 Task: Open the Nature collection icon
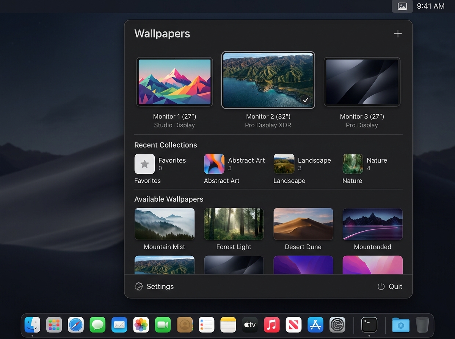(353, 164)
